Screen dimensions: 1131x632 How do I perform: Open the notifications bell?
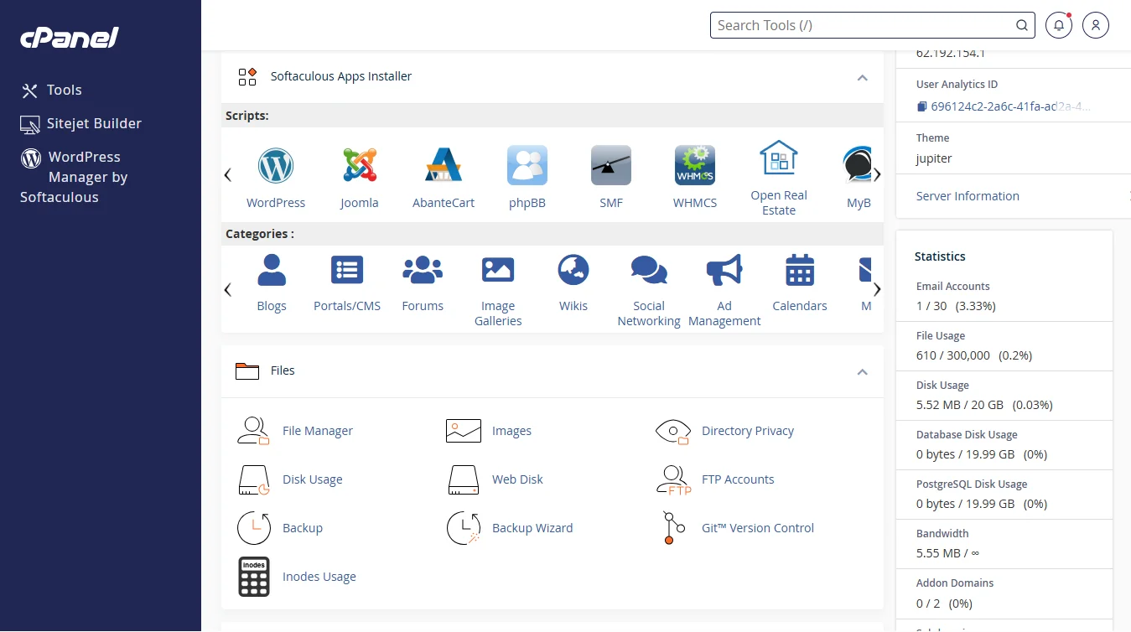pos(1059,25)
